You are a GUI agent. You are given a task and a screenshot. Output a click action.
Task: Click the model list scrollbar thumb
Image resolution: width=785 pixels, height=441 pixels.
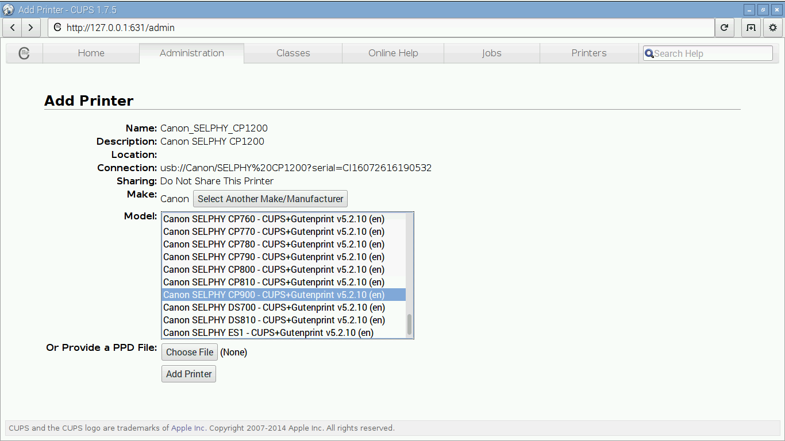coord(409,324)
